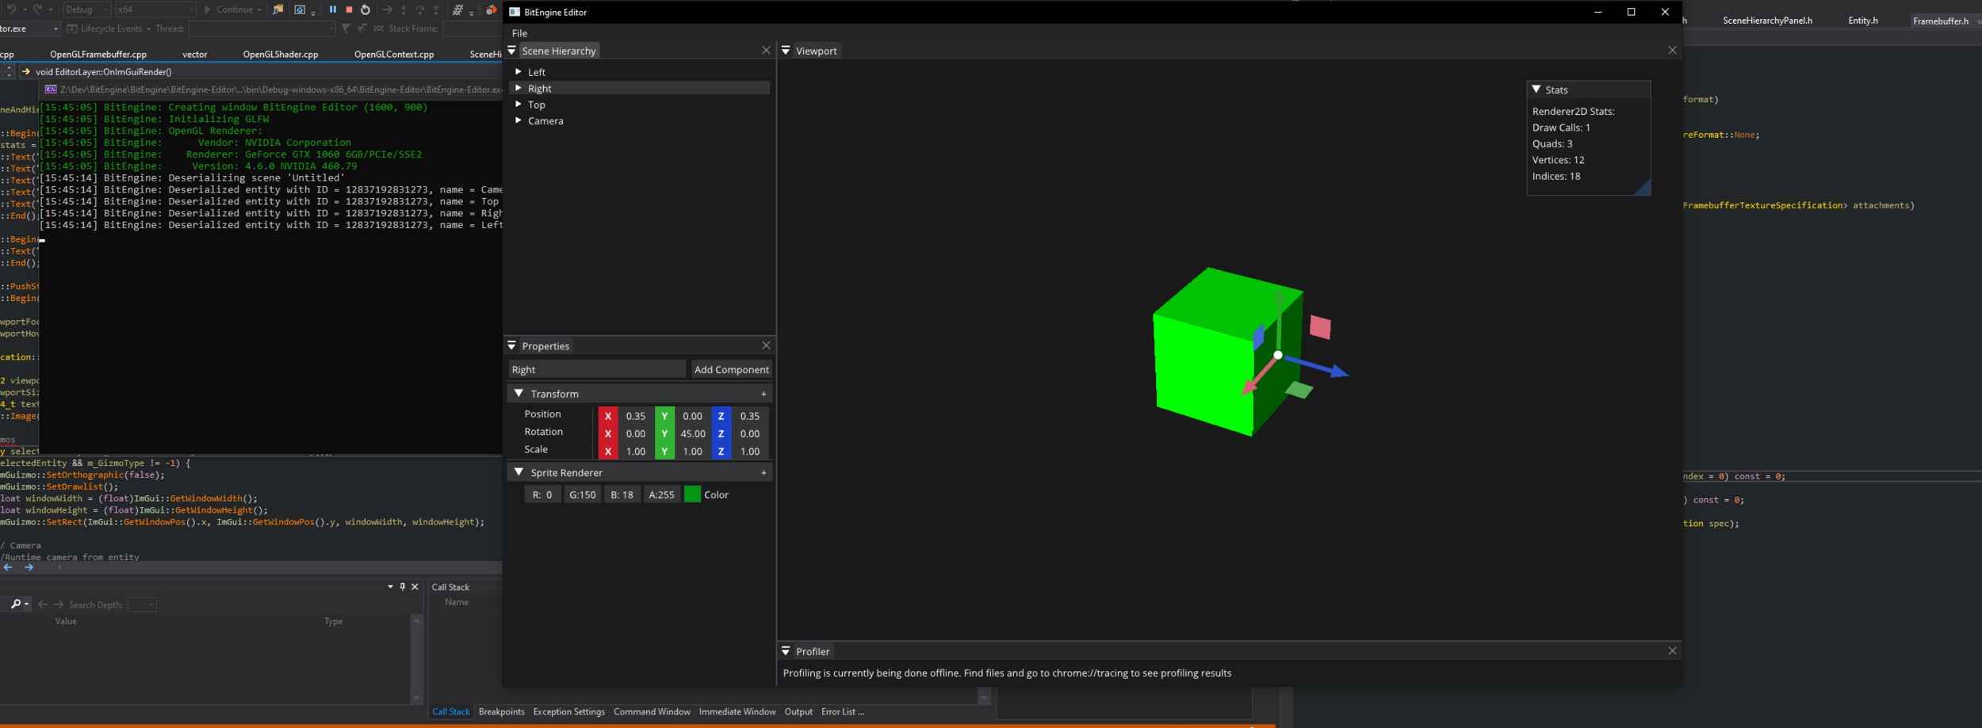Click the thread filter funnel icon
Image resolution: width=1982 pixels, height=728 pixels.
[346, 29]
